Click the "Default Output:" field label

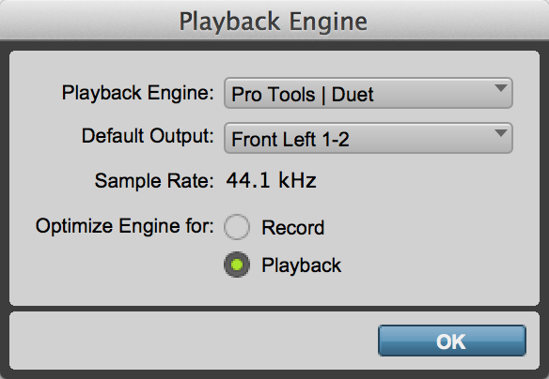click(x=148, y=135)
